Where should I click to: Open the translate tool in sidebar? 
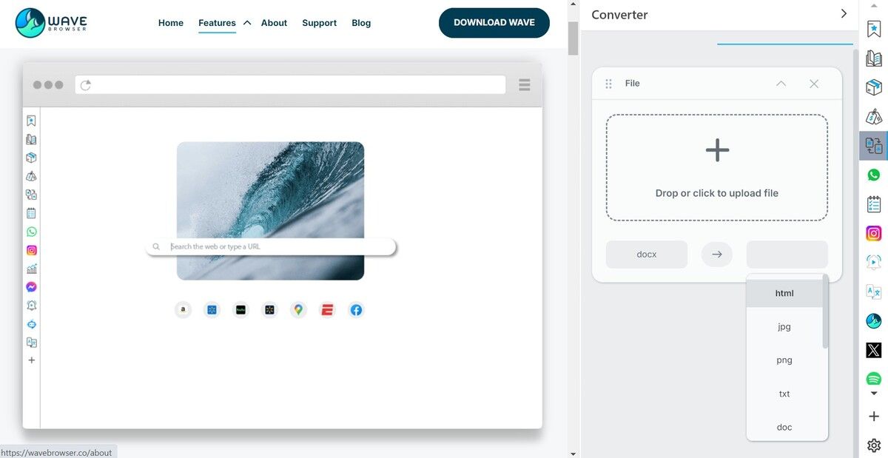click(x=874, y=292)
